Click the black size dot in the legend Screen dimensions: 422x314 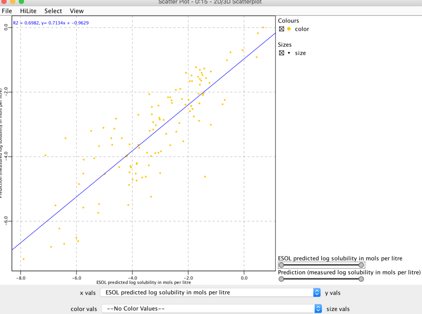289,53
